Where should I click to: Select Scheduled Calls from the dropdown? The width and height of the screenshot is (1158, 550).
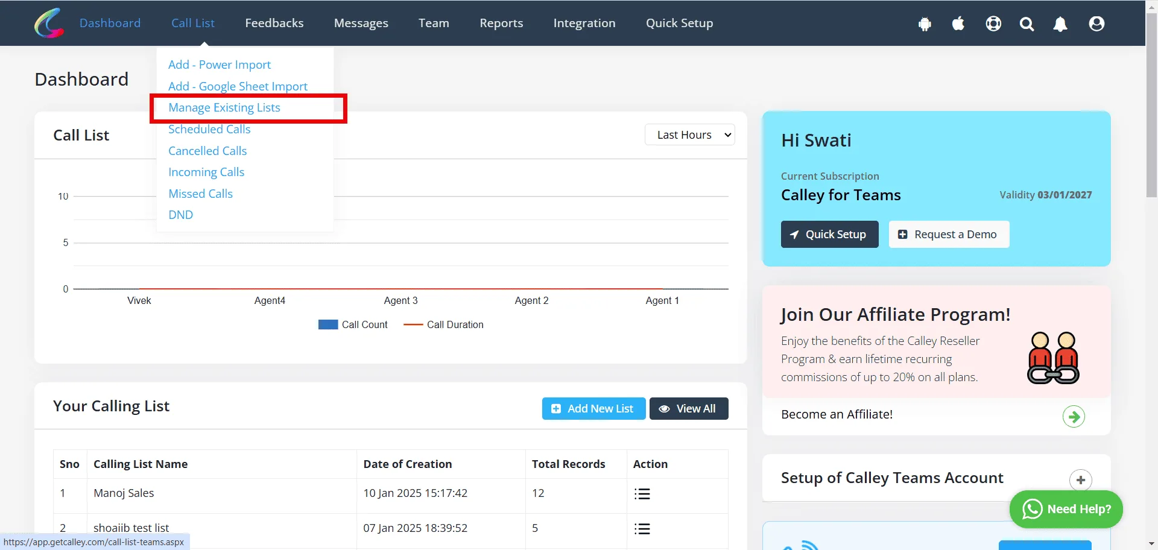coord(209,129)
